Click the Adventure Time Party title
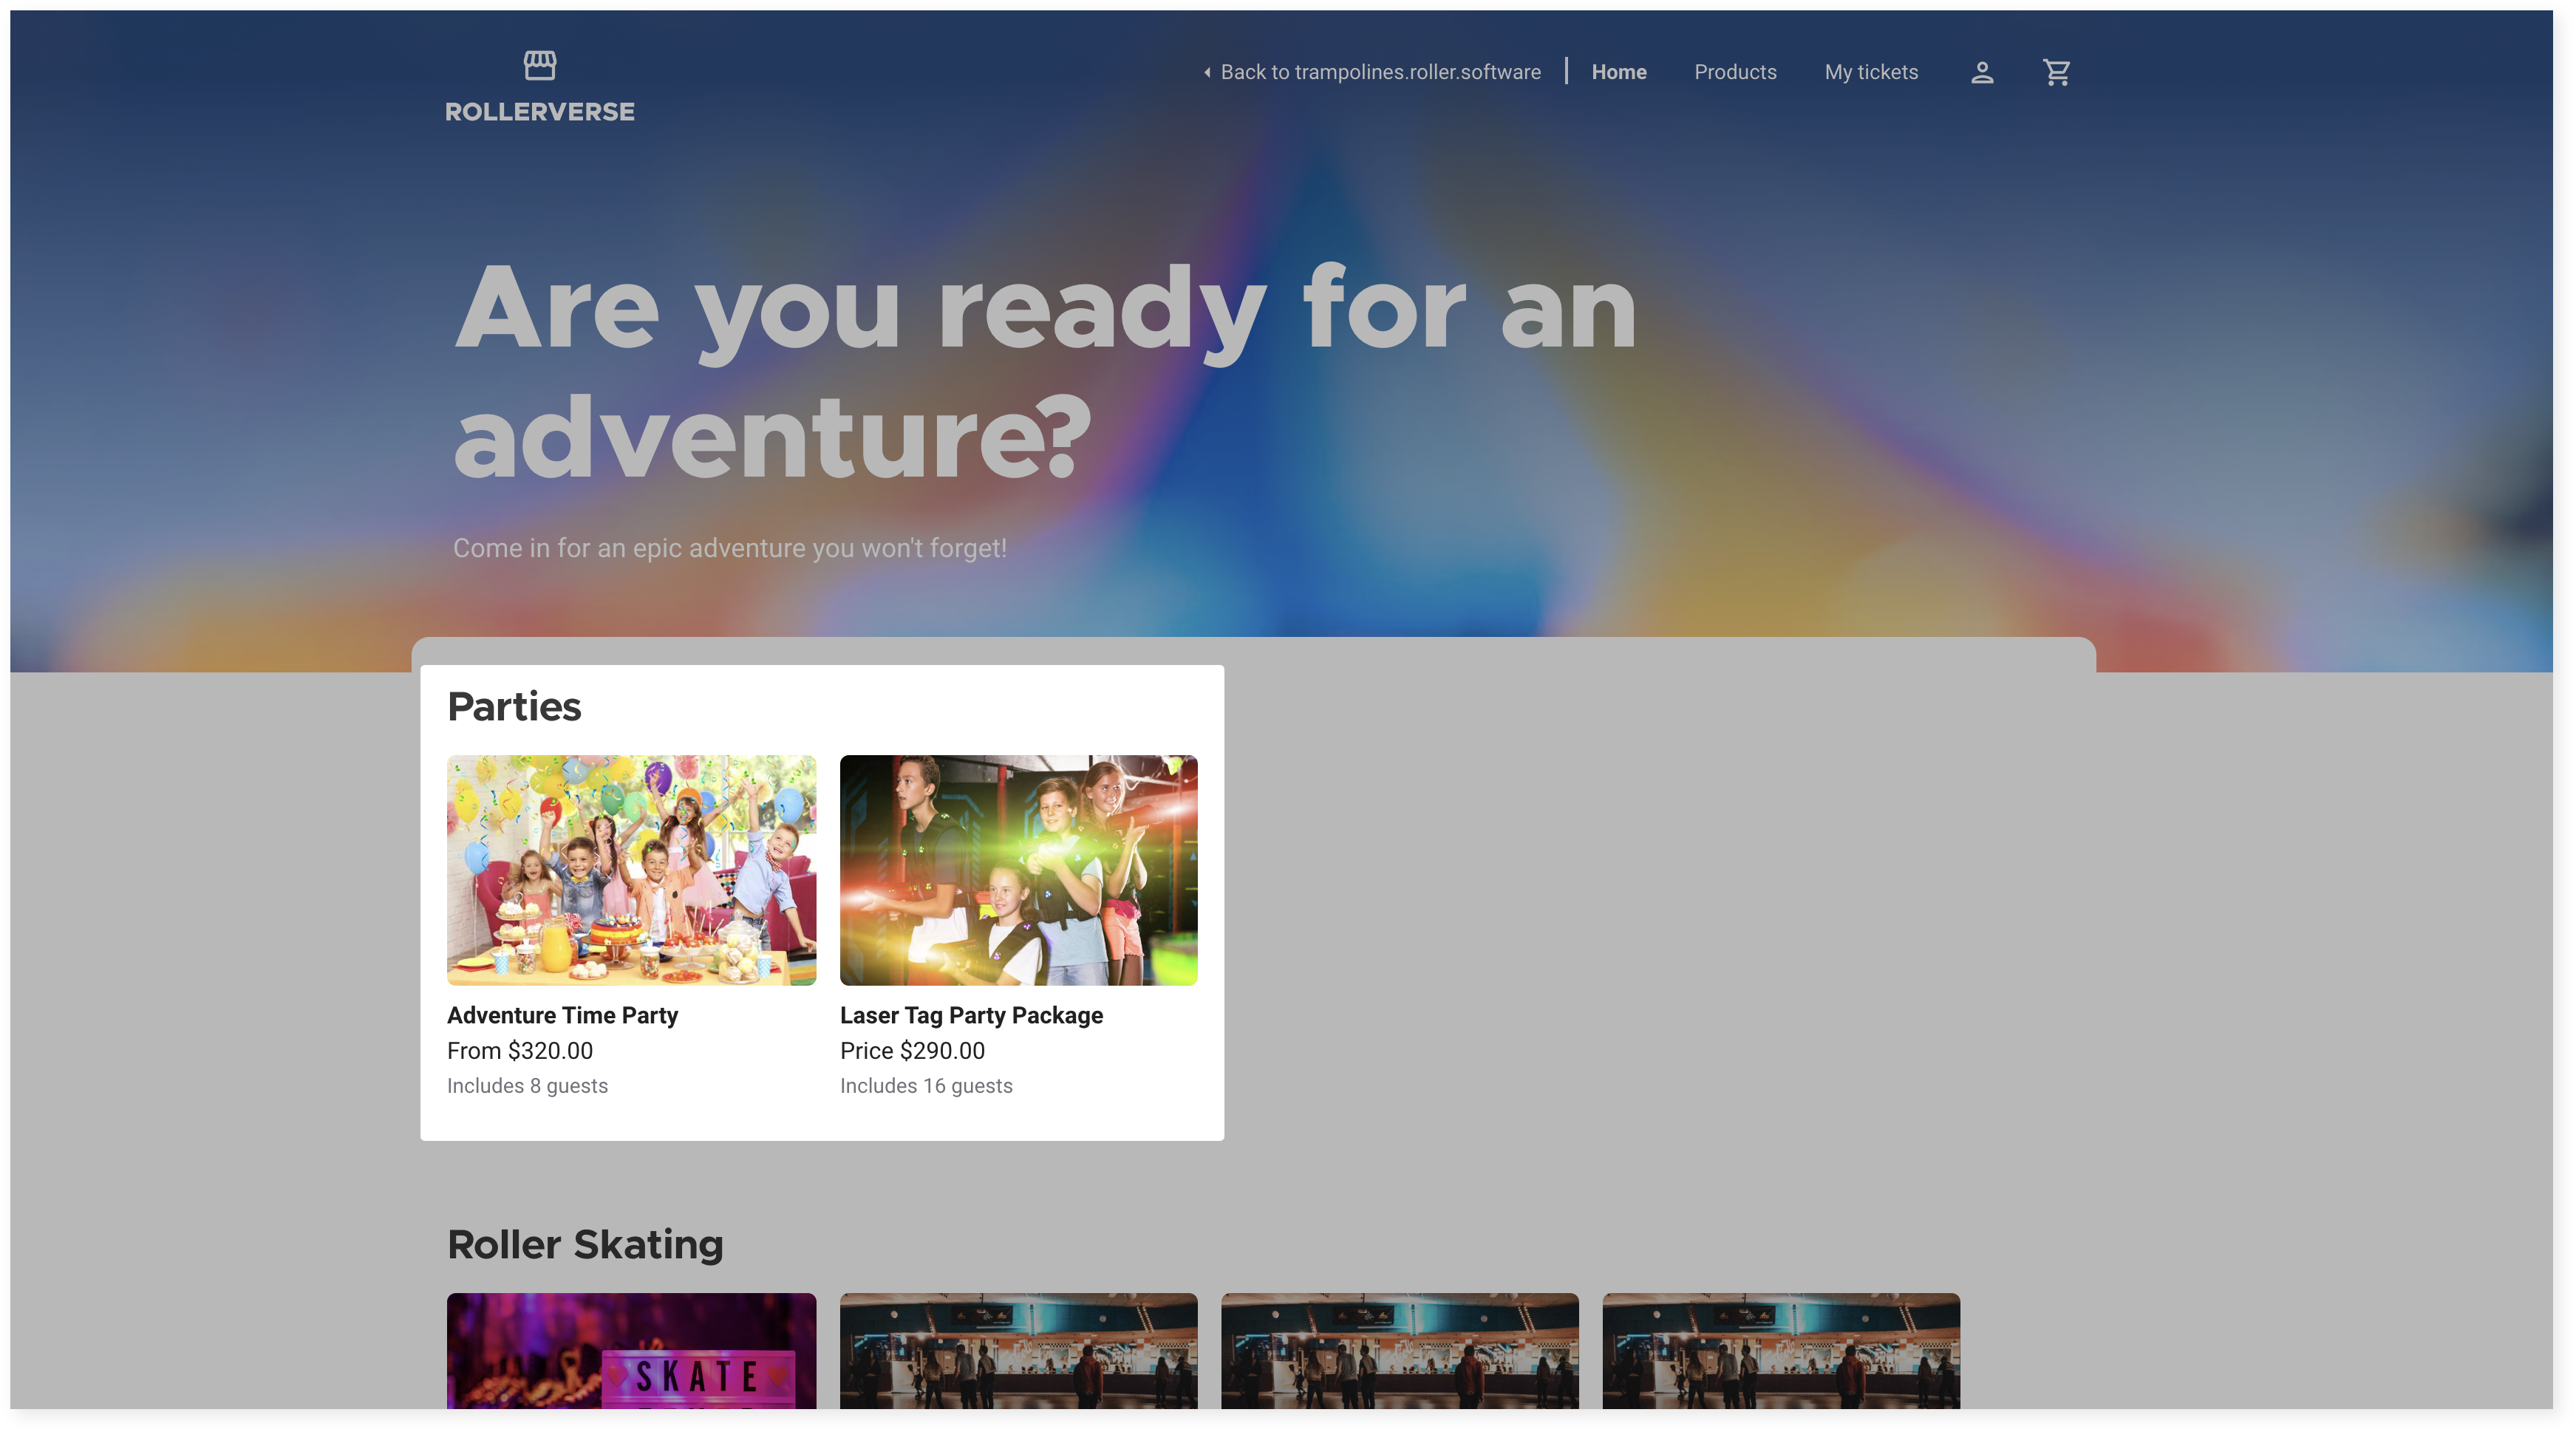This screenshot has width=2576, height=1432. [x=562, y=1015]
